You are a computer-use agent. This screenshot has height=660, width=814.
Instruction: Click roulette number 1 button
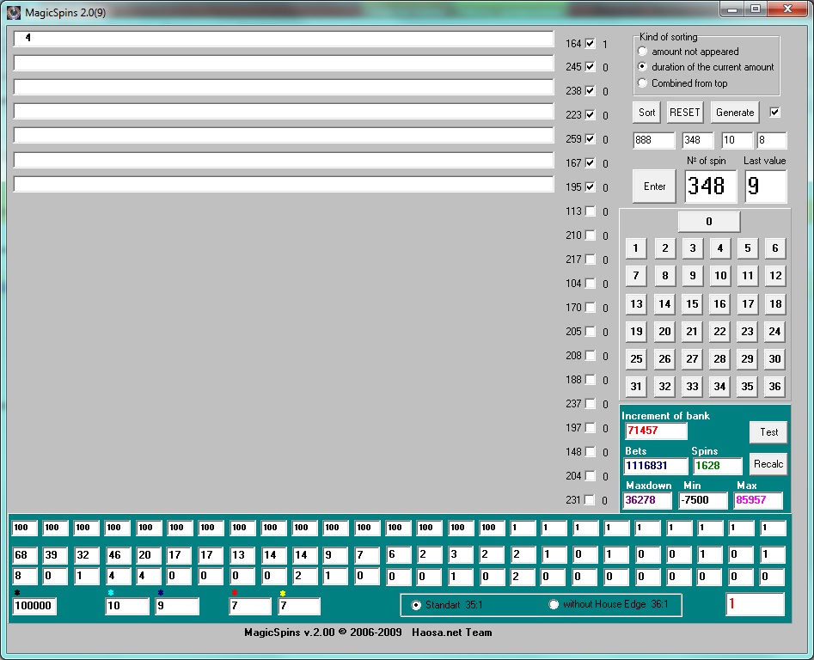pyautogui.click(x=636, y=248)
